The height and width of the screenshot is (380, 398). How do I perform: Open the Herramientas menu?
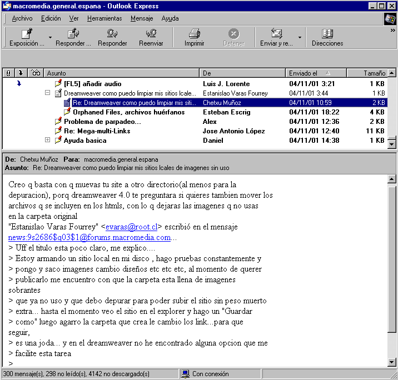point(105,18)
